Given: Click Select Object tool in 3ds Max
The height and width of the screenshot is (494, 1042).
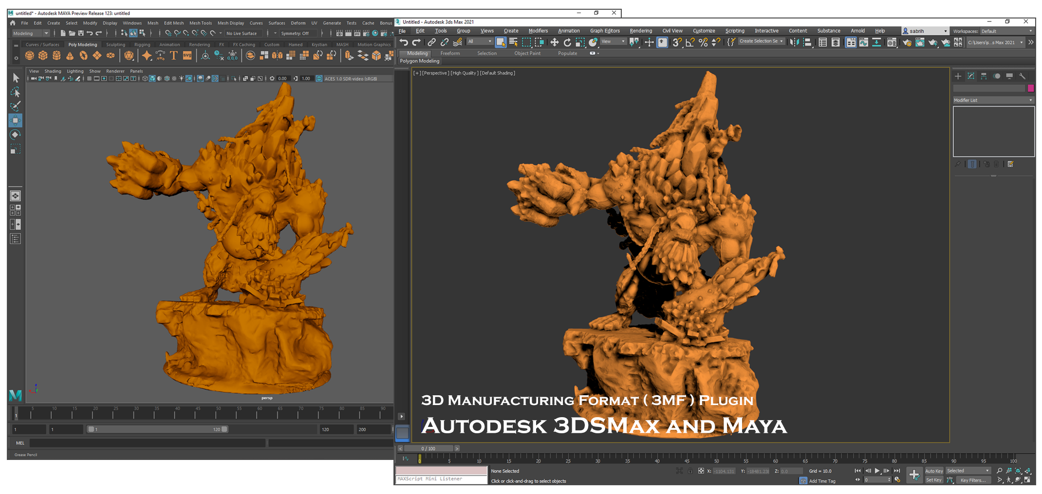Looking at the screenshot, I should pyautogui.click(x=501, y=42).
